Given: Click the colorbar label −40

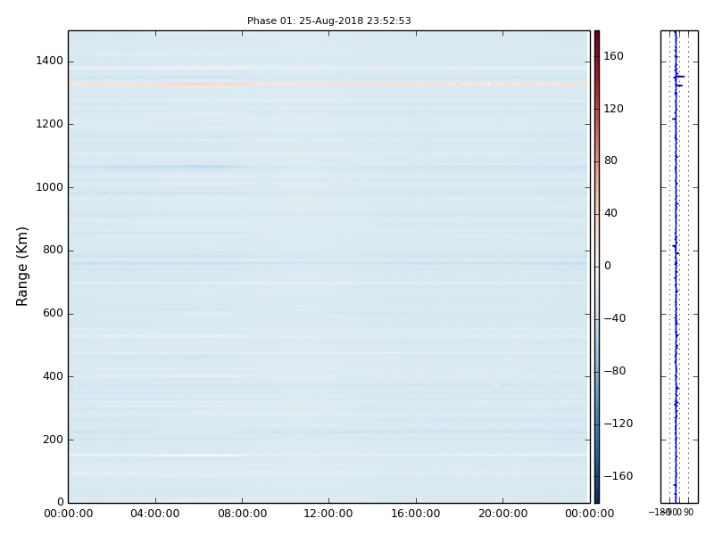Looking at the screenshot, I should [615, 318].
